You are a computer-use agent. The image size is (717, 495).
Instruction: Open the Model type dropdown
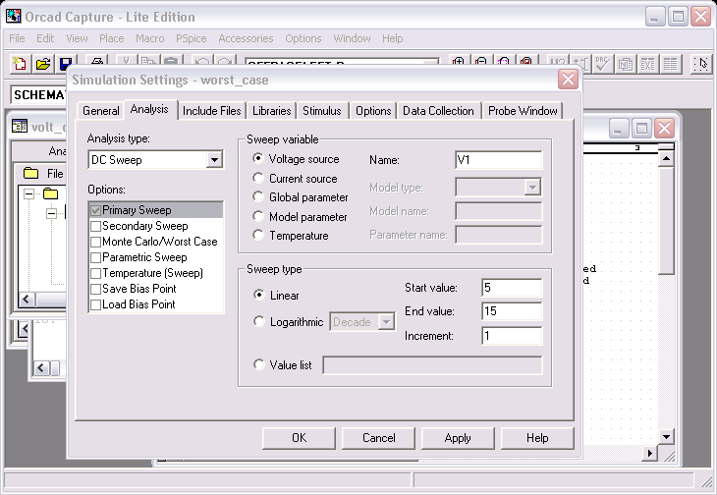click(532, 188)
